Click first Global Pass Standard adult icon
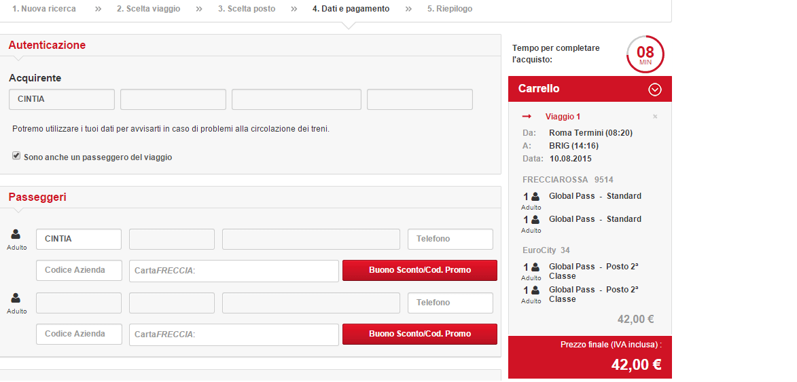This screenshot has height=382, width=797. [x=535, y=197]
